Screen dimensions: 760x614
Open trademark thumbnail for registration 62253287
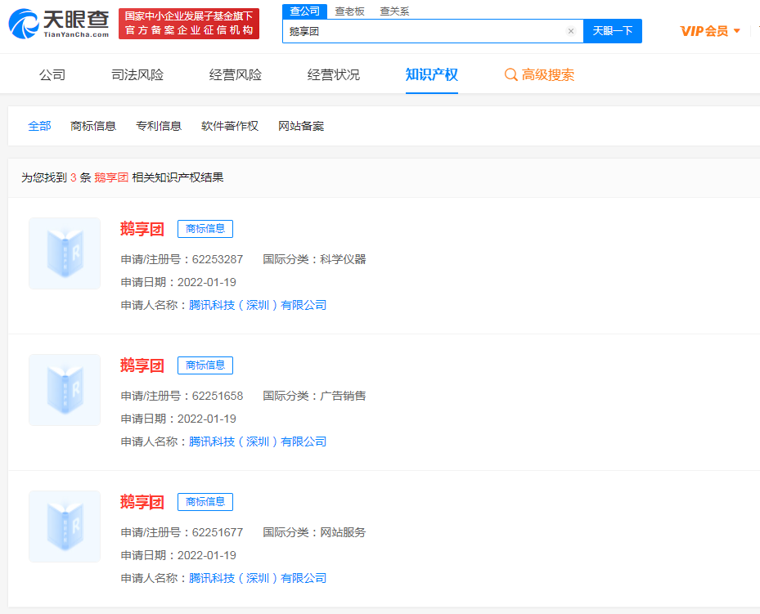click(65, 253)
